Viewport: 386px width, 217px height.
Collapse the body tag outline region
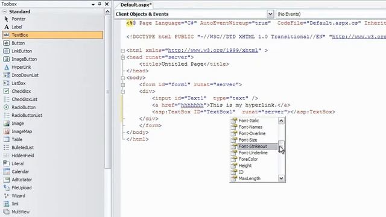coord(123,78)
